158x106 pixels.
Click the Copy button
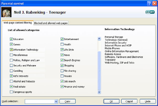click(x=67, y=101)
